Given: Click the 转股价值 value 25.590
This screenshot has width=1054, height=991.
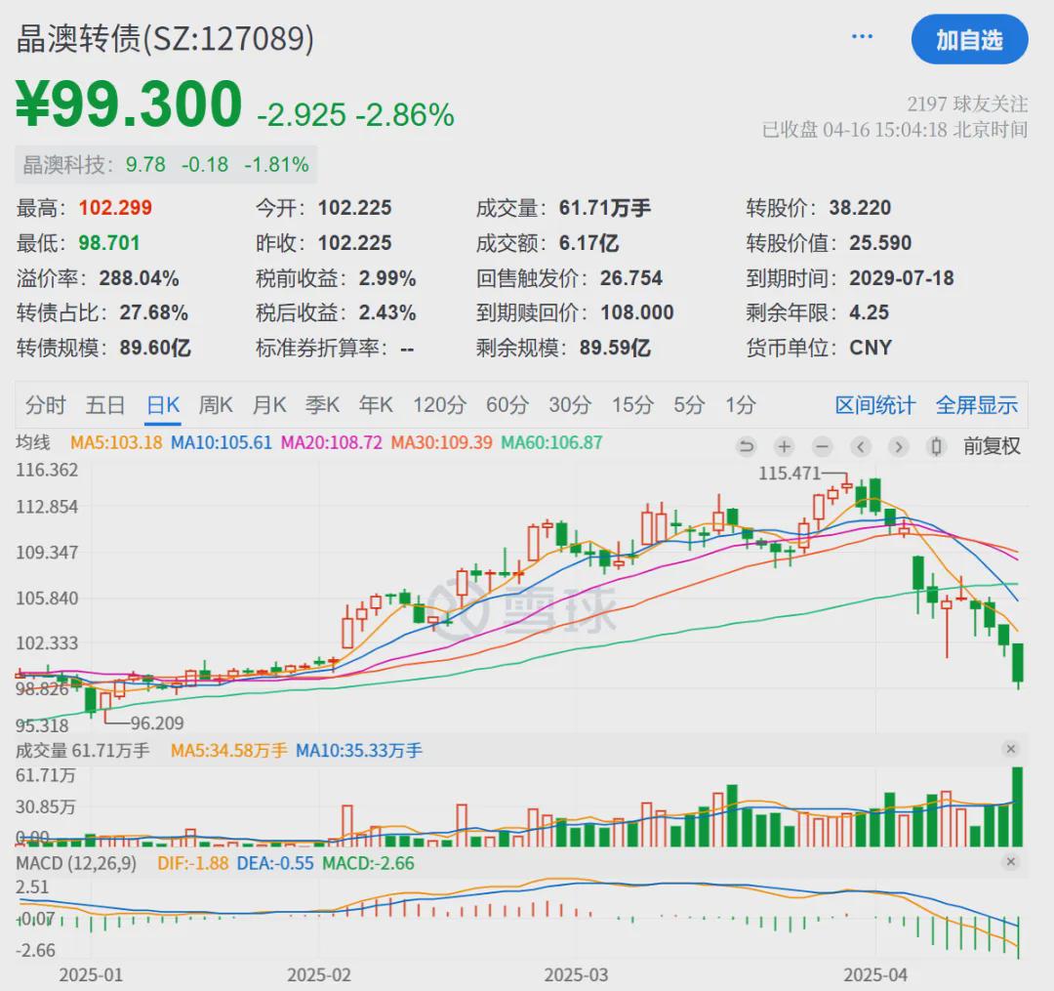Looking at the screenshot, I should click(x=880, y=243).
